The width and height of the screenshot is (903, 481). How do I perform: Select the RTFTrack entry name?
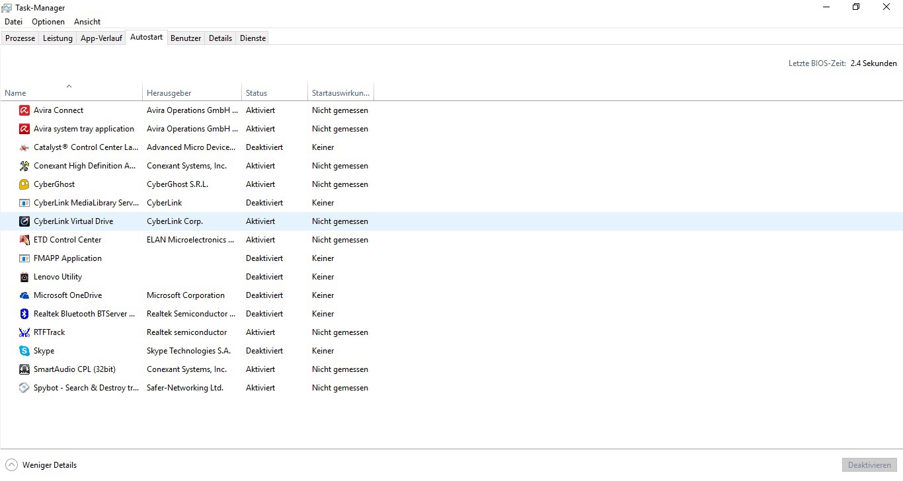[50, 332]
